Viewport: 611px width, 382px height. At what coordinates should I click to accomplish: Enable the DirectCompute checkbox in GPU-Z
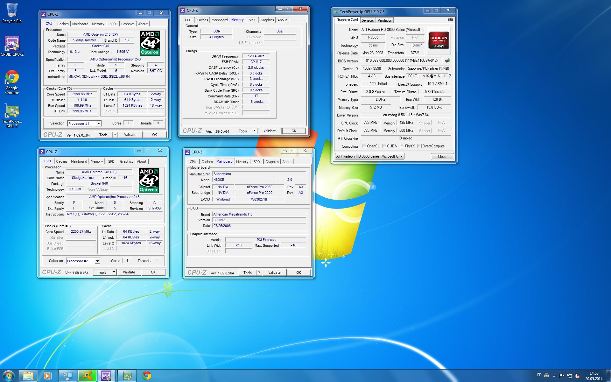(419, 146)
